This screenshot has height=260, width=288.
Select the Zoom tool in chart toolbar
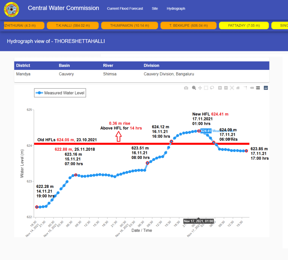point(194,88)
